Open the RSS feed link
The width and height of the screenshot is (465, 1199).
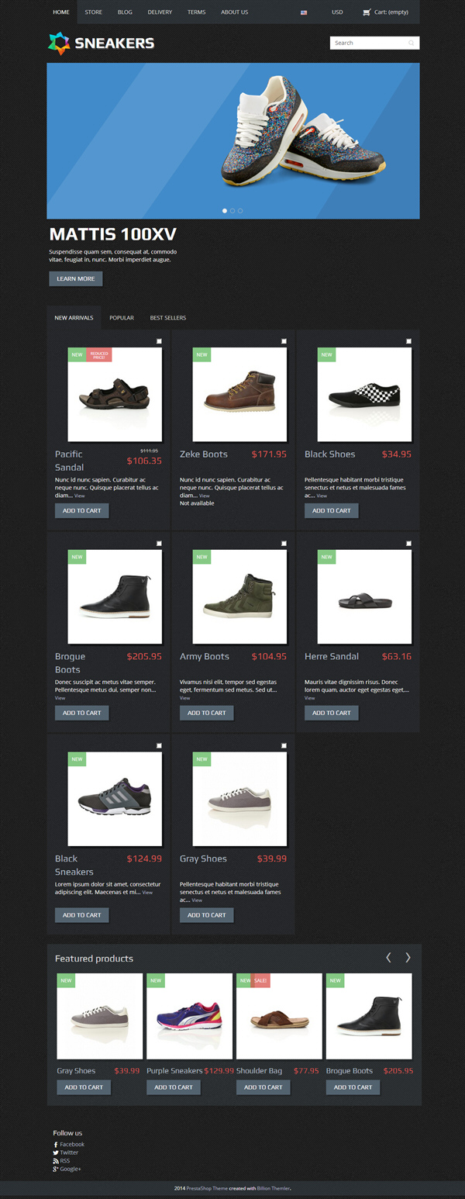(61, 1161)
